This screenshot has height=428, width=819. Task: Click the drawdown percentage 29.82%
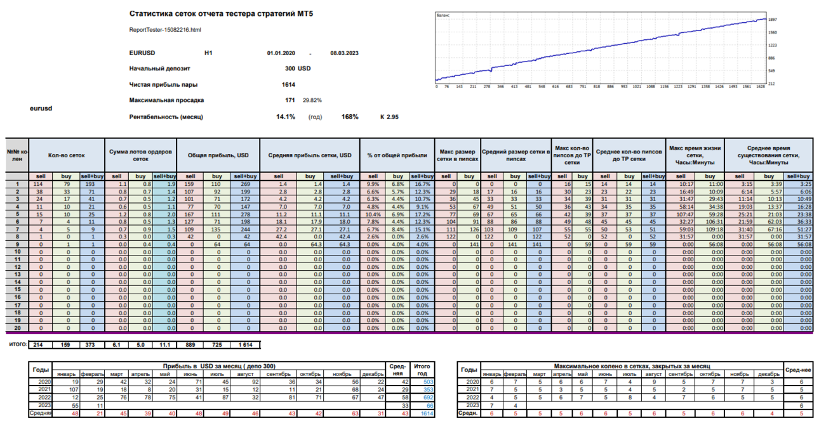click(312, 100)
